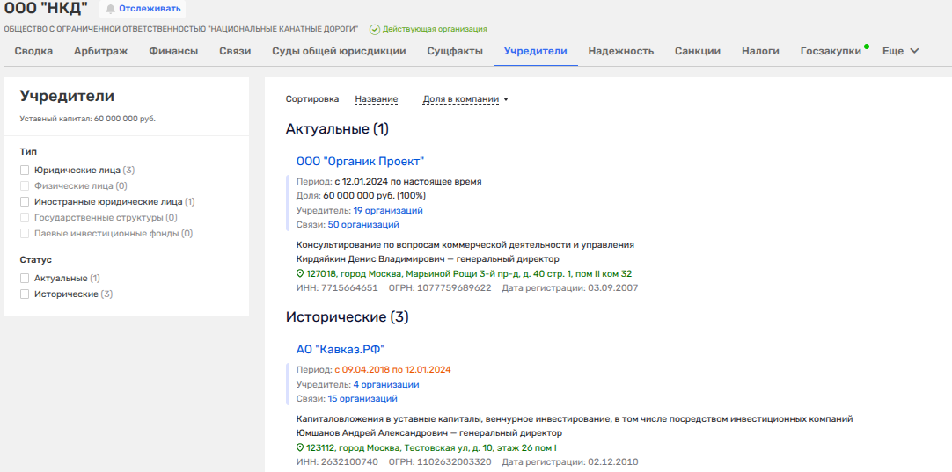The image size is (952, 472).
Task: Check the Иностранные юридические лица filter
Action: 26,201
